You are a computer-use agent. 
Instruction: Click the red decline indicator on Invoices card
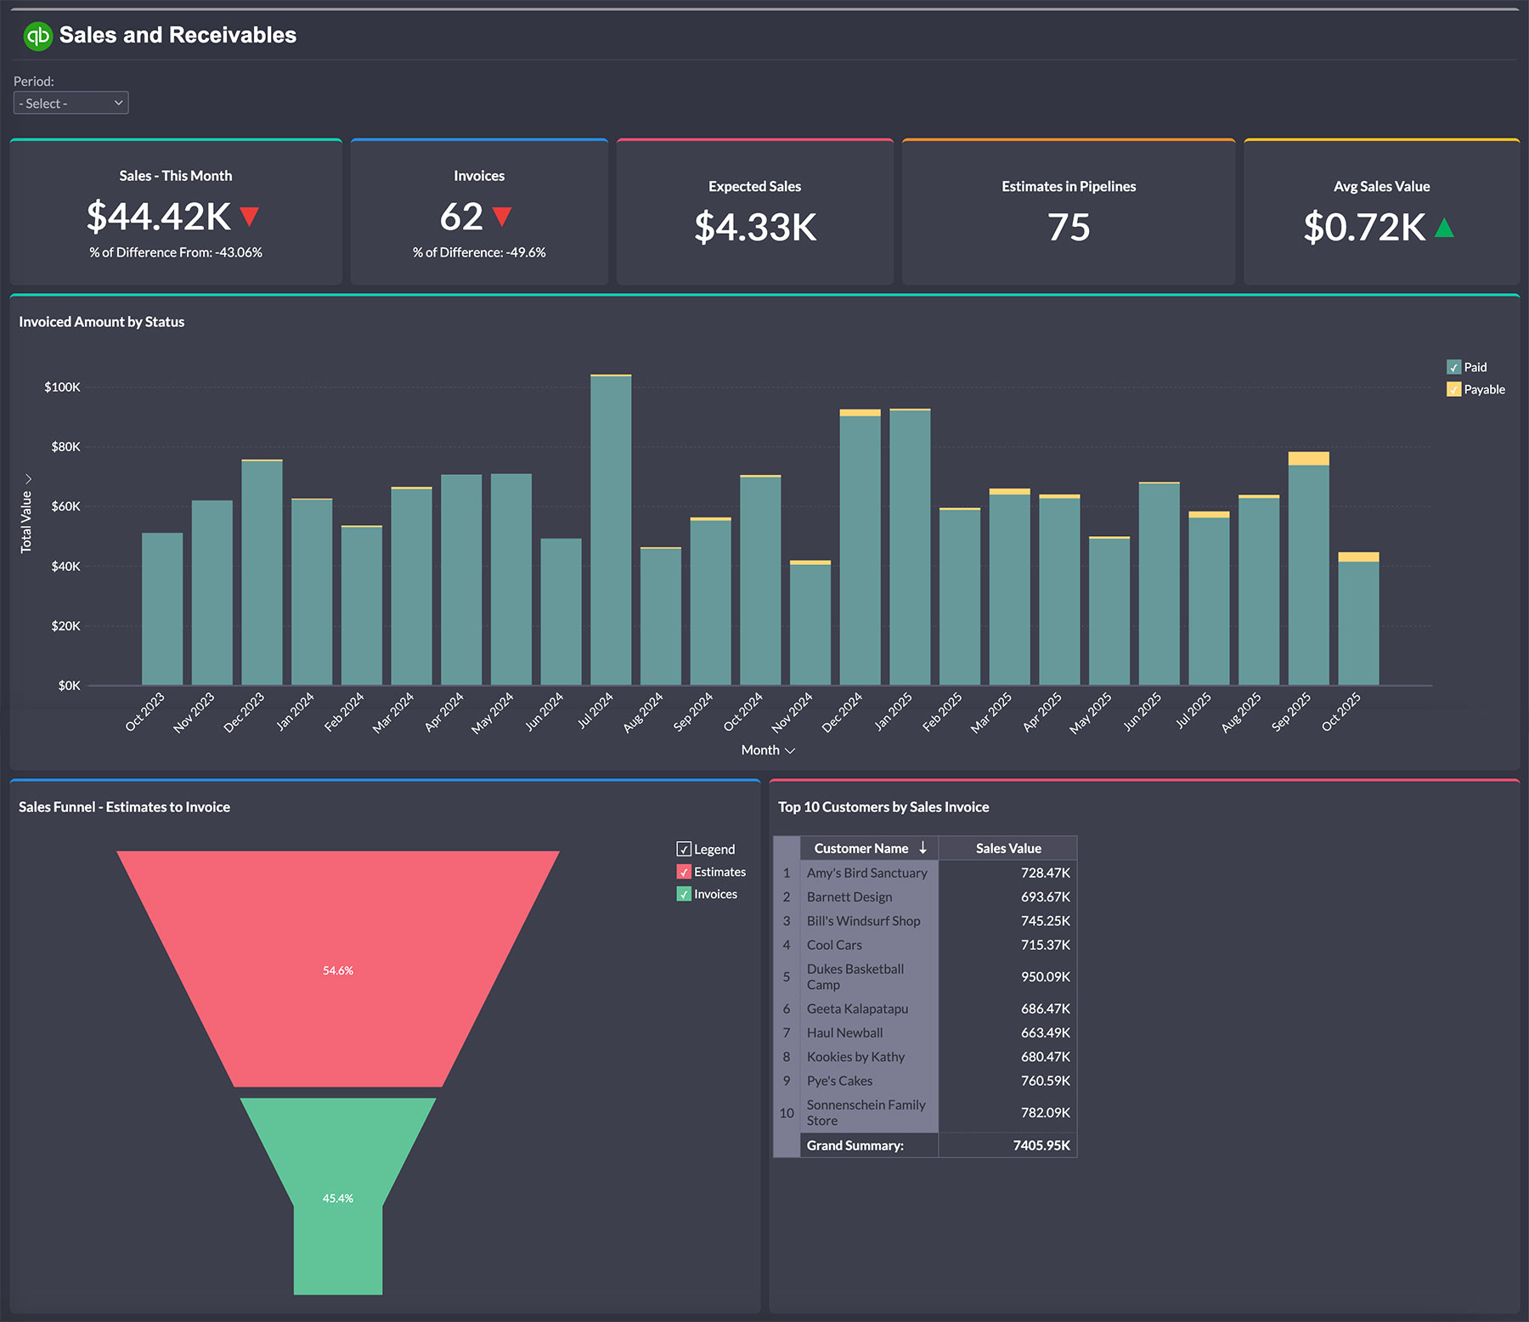pyautogui.click(x=502, y=218)
